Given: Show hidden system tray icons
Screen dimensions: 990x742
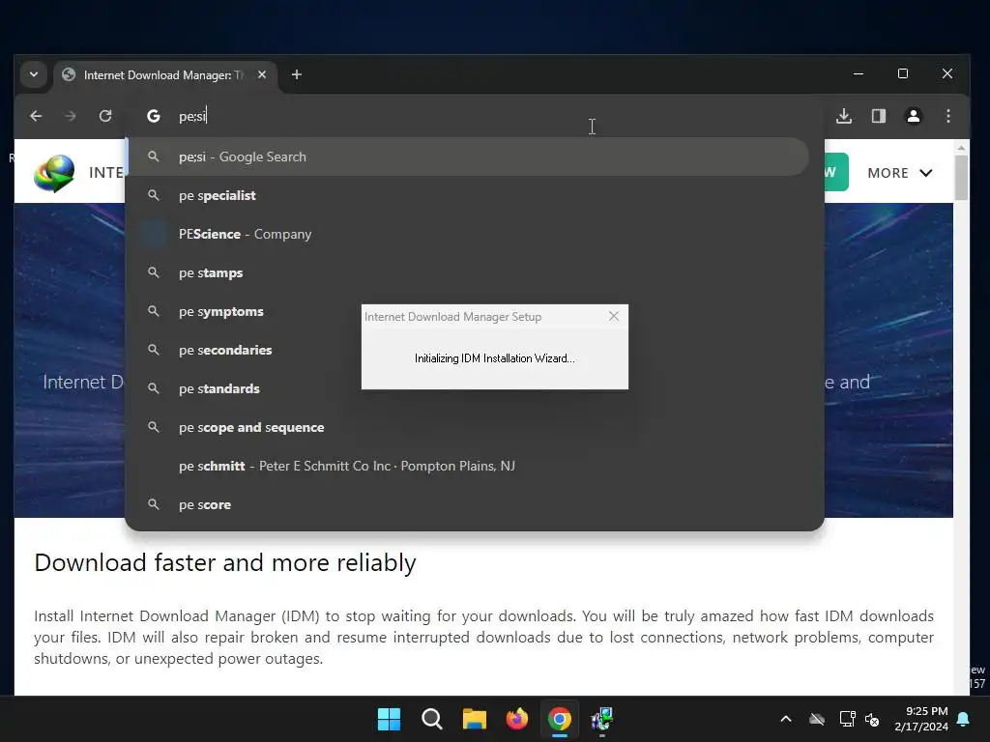Looking at the screenshot, I should [x=786, y=719].
